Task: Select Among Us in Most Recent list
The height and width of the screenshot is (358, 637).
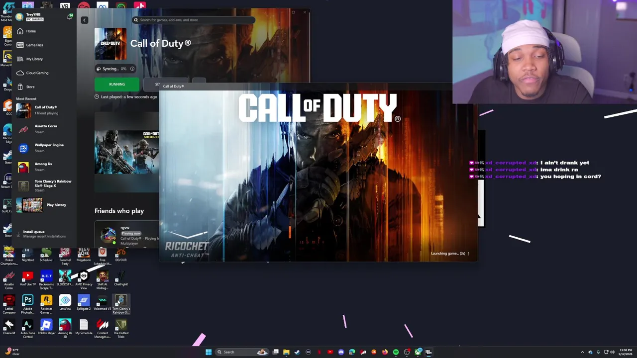Action: tap(45, 167)
